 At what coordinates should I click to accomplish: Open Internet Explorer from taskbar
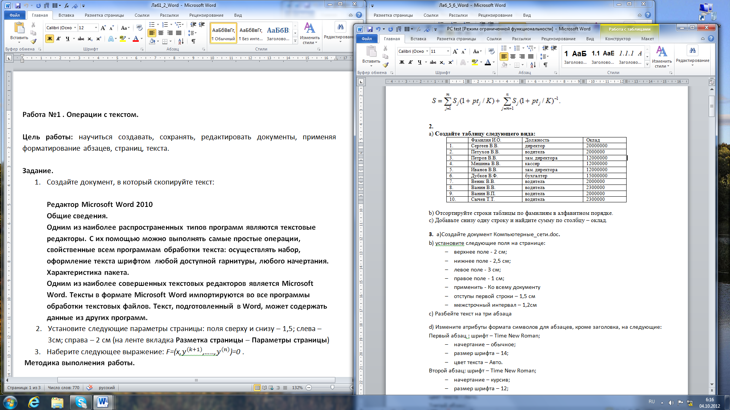[34, 402]
